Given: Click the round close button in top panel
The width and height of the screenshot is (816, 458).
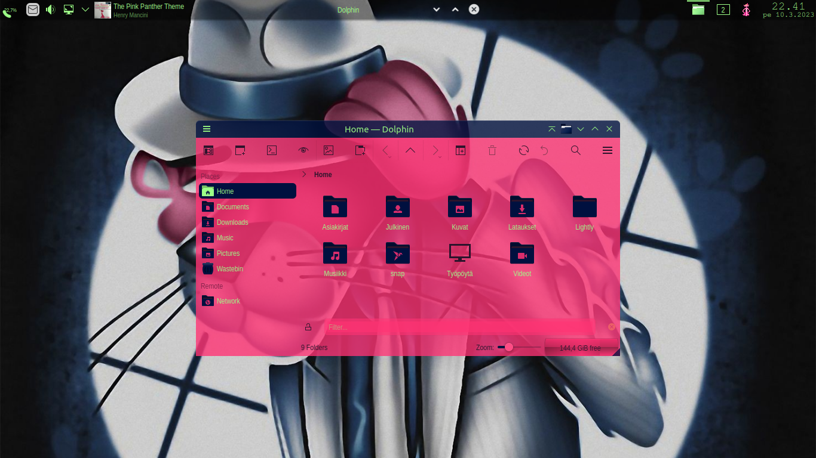Looking at the screenshot, I should (x=474, y=10).
